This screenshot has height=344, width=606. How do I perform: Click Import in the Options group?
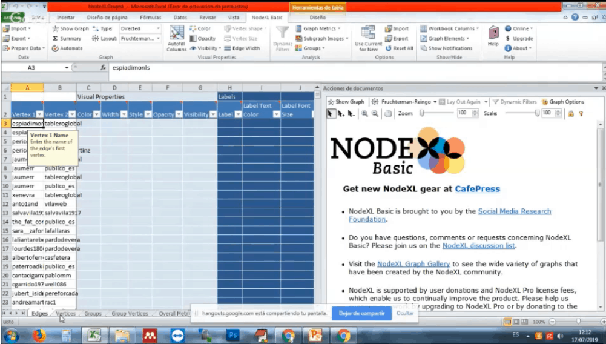[397, 28]
